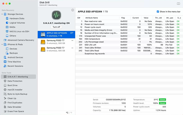The image size is (183, 115).
Task: Open Logical Volumes section
Action: pos(17,23)
